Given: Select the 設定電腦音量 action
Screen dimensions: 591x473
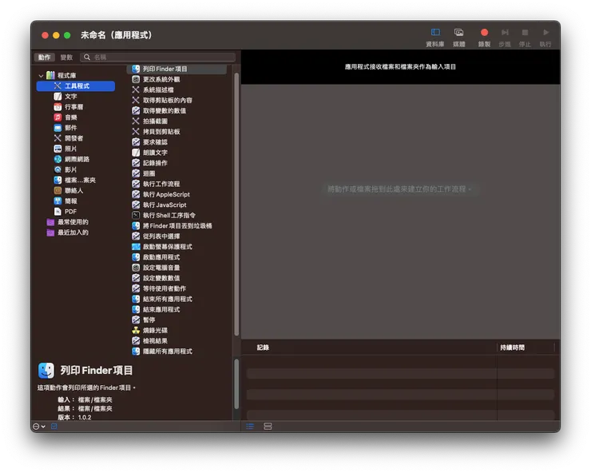Looking at the screenshot, I should [x=156, y=268].
